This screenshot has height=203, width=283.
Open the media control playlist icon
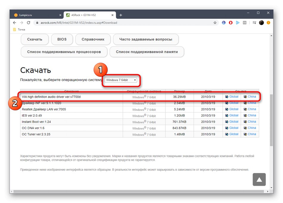click(x=254, y=23)
